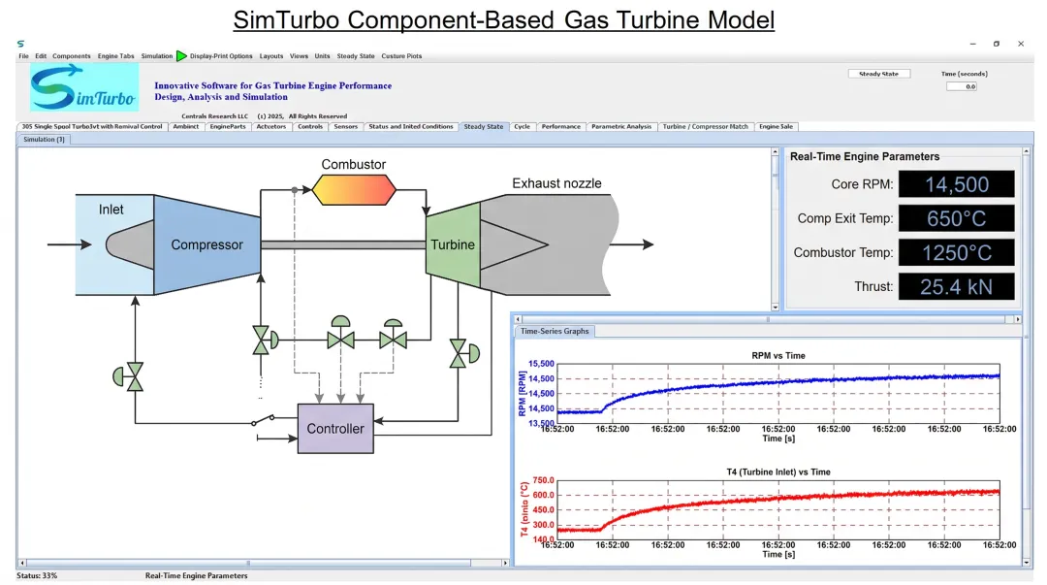Click the graphs panel scrollbar left arrow
Screen dimensions: 1047x585
point(518,319)
